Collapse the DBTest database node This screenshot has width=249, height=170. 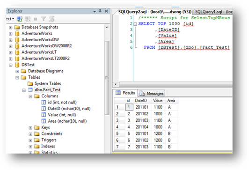pos(10,65)
